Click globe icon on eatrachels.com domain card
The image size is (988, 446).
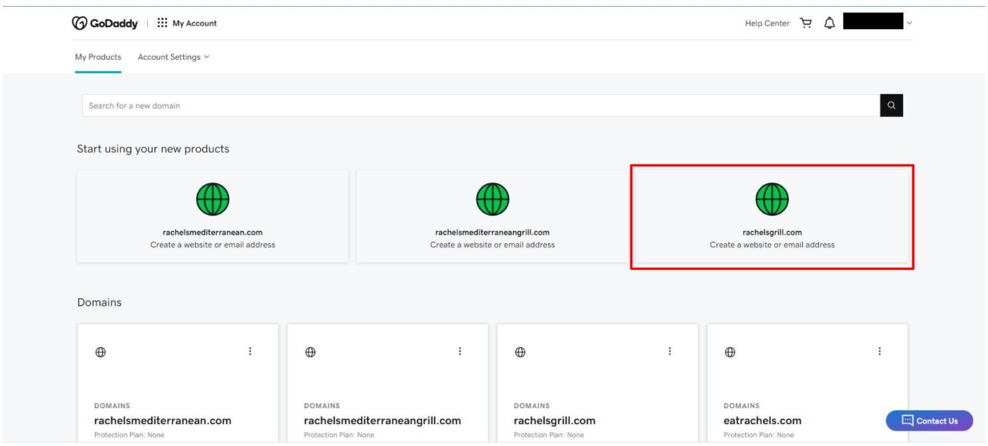click(730, 352)
